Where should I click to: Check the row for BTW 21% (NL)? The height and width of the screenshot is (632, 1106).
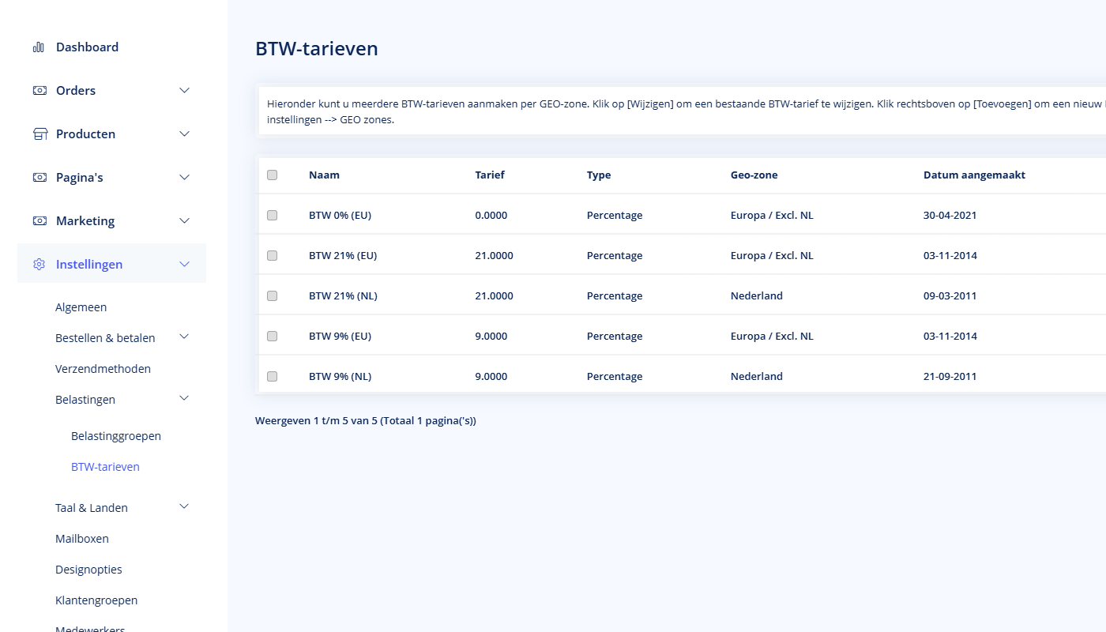[x=272, y=295]
